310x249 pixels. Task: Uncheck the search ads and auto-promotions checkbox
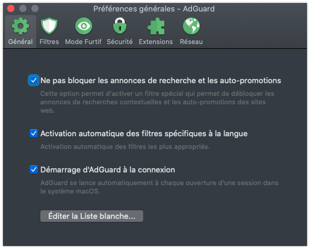click(x=34, y=80)
